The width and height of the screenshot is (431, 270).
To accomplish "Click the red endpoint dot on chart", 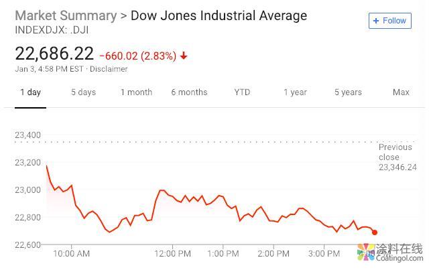I will pos(375,232).
